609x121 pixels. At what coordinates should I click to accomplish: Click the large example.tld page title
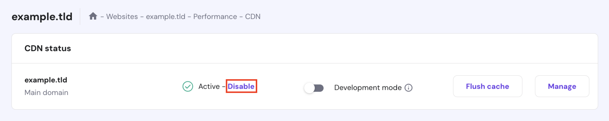[x=42, y=17]
